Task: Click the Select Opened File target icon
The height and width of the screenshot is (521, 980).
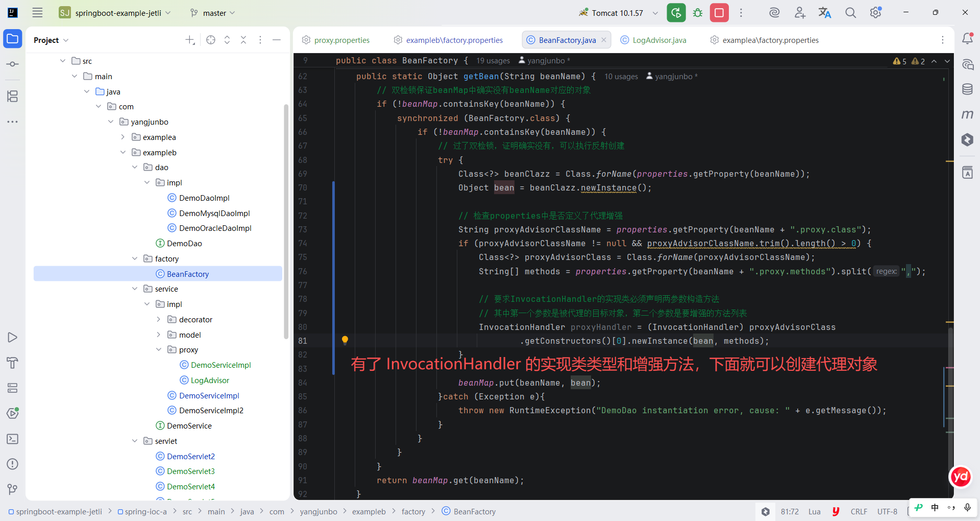Action: [x=211, y=40]
